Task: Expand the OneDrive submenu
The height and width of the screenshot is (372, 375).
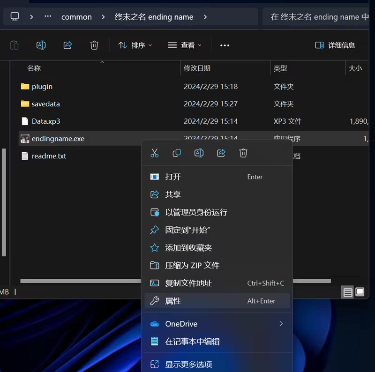Action: (281, 324)
